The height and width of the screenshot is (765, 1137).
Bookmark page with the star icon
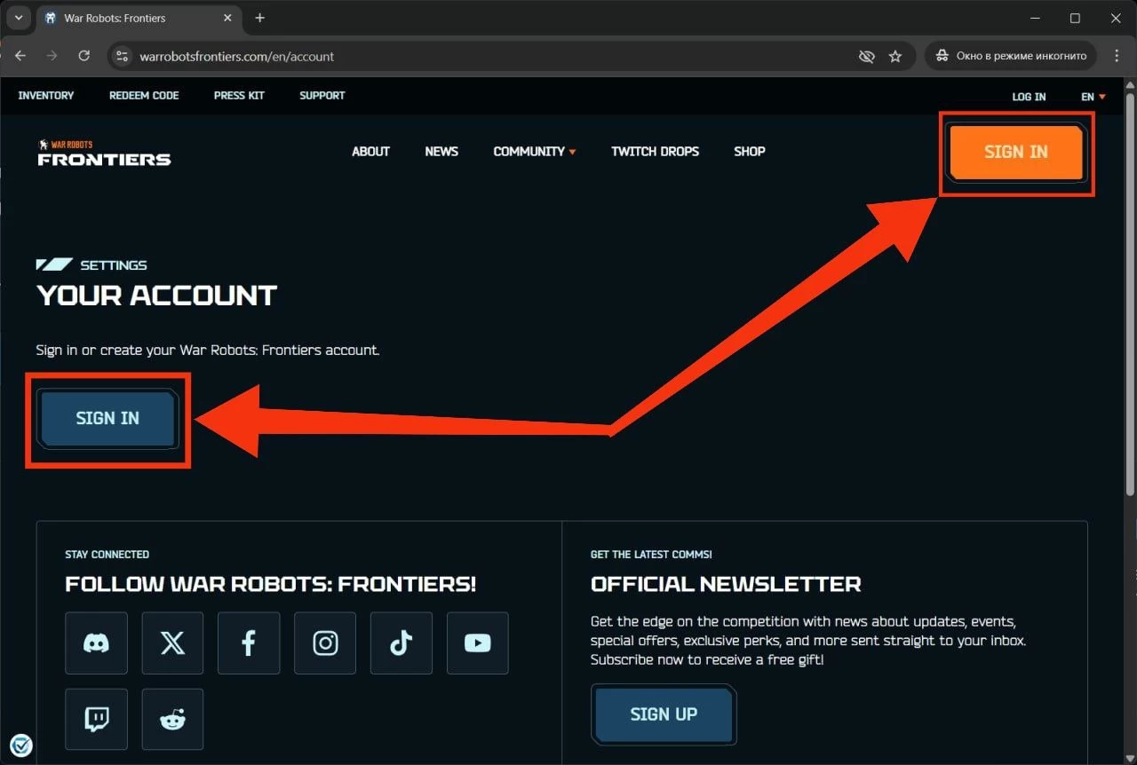(895, 56)
